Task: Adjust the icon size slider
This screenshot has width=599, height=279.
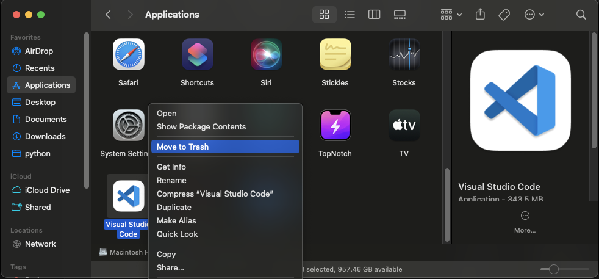Action: 553,269
